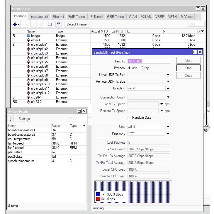Open the Direction dropdown

[x=168, y=88]
